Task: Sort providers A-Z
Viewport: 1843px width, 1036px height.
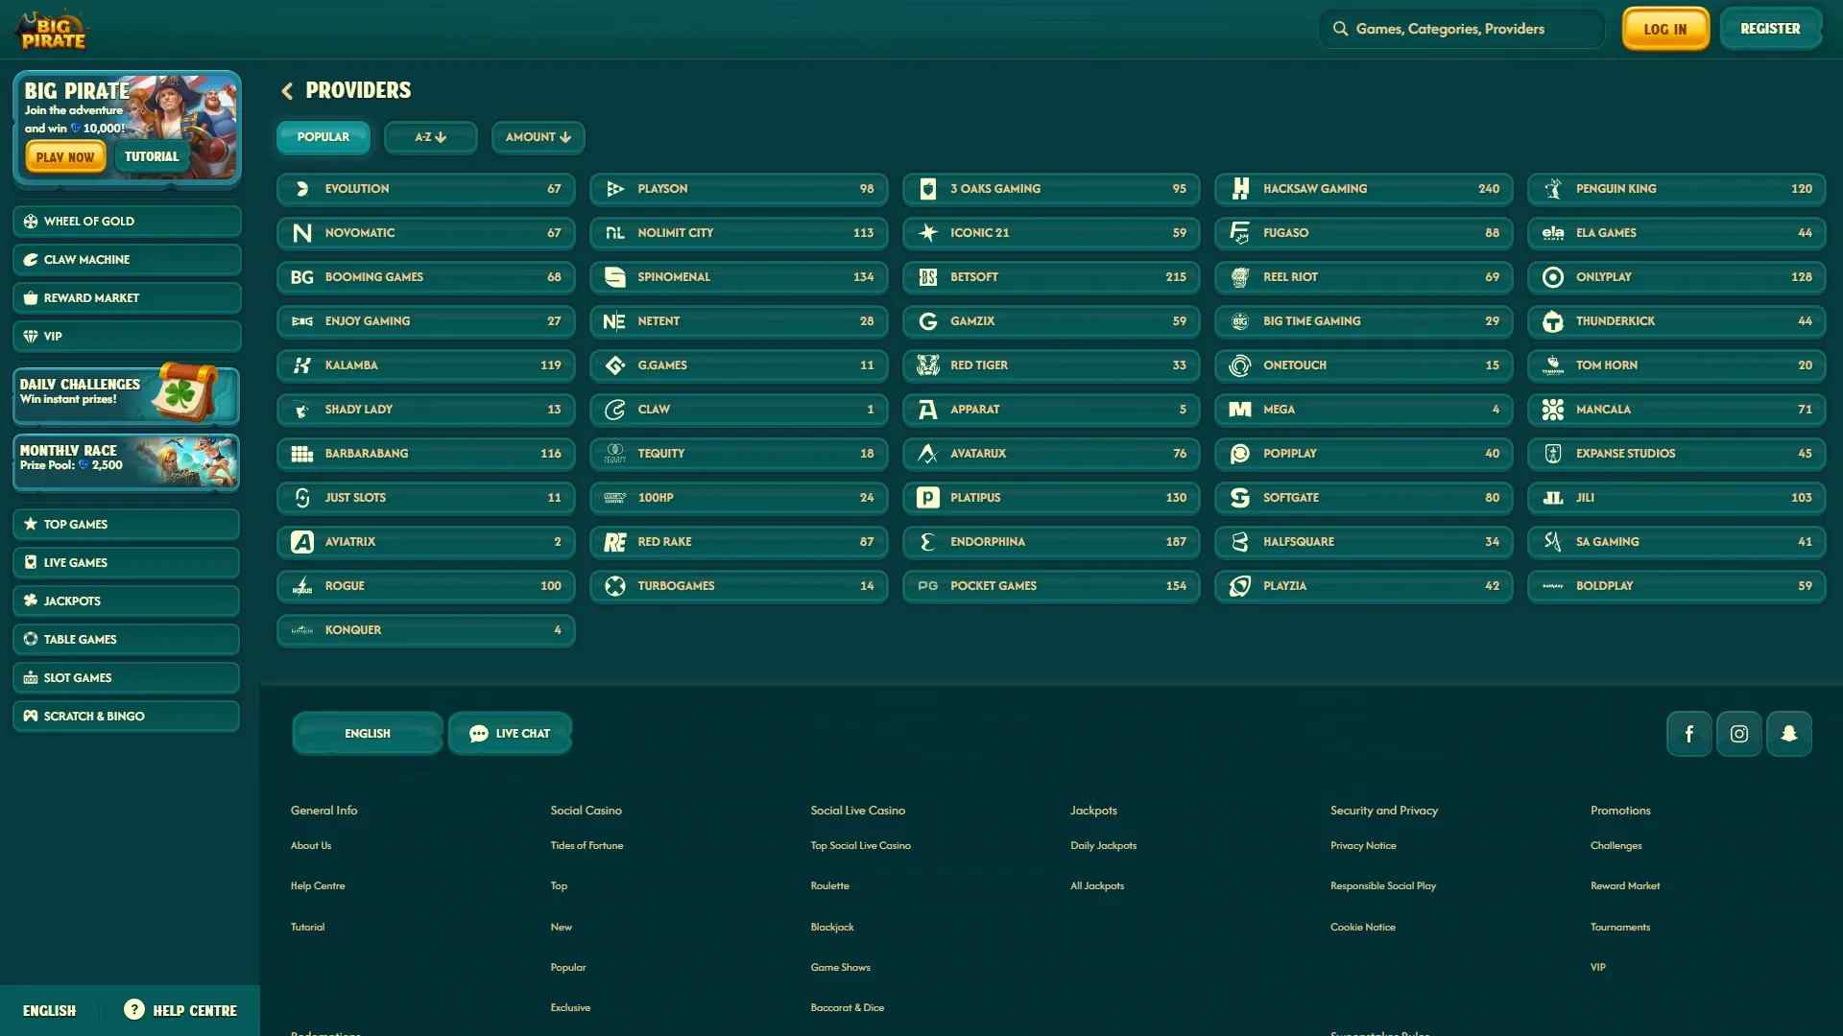Action: pos(430,137)
